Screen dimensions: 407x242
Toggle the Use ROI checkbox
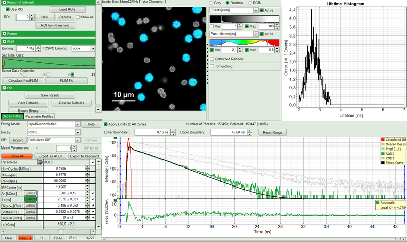click(x=7, y=10)
